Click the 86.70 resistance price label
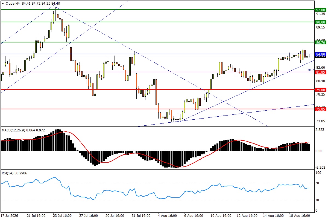 (x=320, y=42)
